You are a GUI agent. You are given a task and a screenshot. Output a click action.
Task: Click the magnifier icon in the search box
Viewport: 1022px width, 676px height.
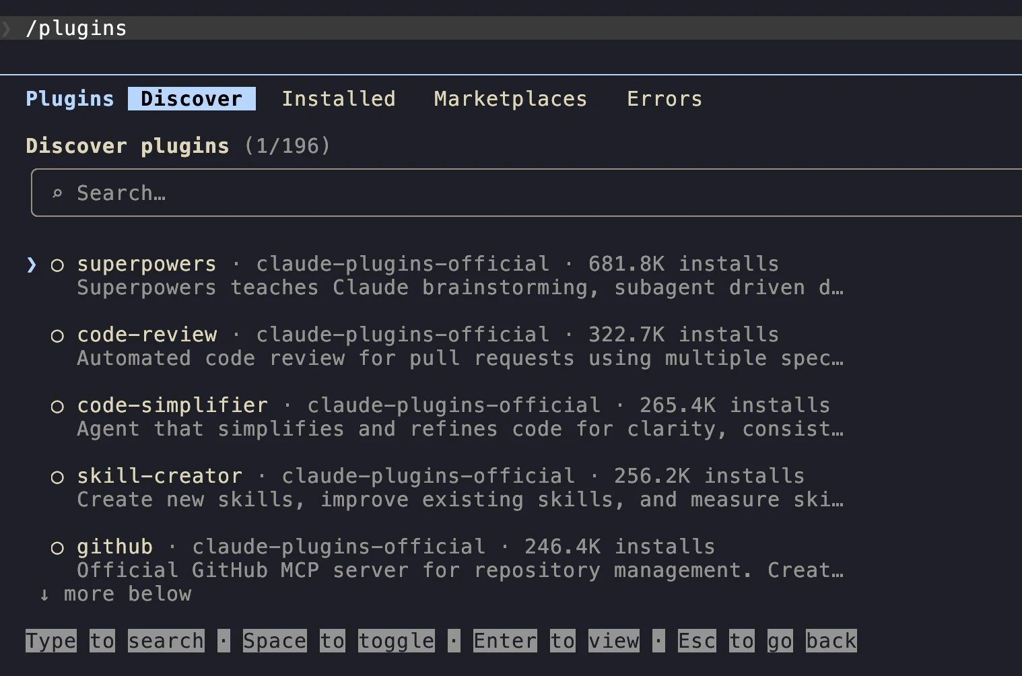(57, 193)
